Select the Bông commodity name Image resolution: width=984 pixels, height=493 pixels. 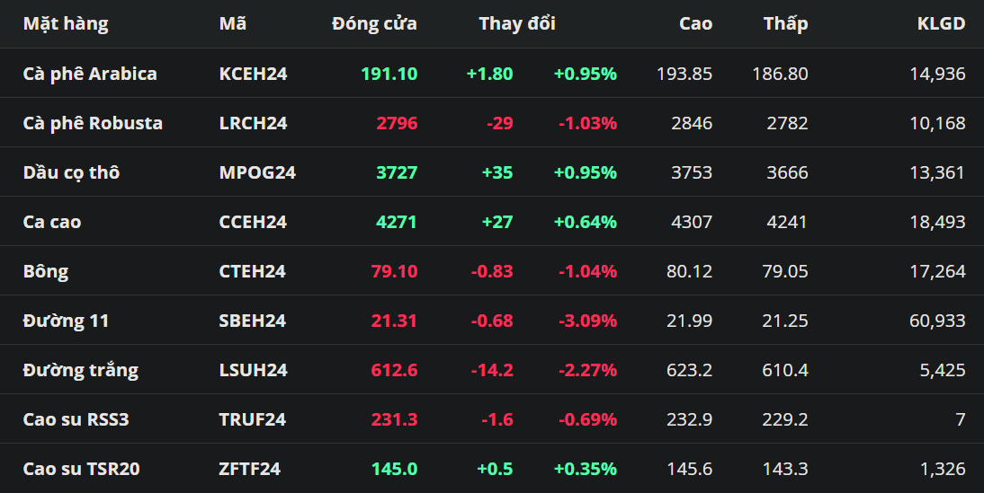point(46,271)
